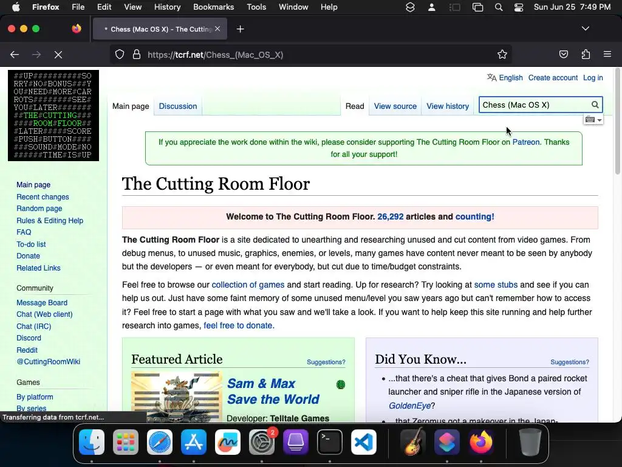Image resolution: width=622 pixels, height=467 pixels.
Task: Open the input method keyboard dropdown
Action: tap(593, 120)
